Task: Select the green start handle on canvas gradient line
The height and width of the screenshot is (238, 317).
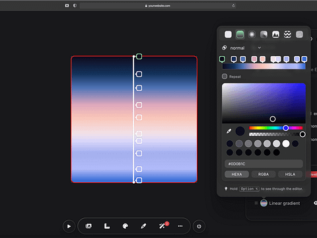Action: point(139,56)
